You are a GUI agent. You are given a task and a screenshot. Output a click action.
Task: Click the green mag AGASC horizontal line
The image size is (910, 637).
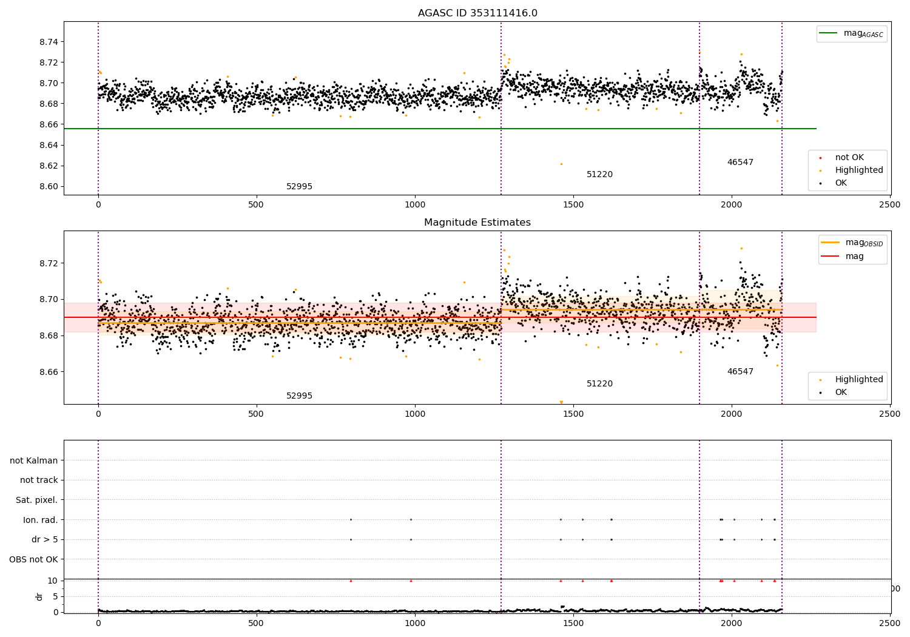tap(440, 129)
